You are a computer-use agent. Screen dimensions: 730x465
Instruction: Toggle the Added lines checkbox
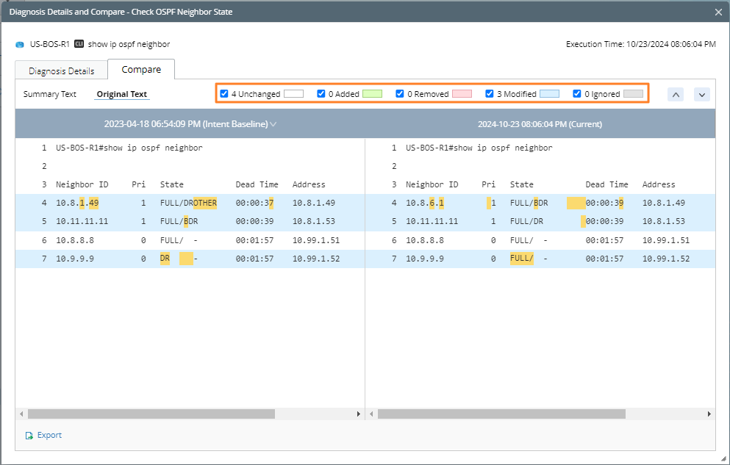click(x=321, y=94)
